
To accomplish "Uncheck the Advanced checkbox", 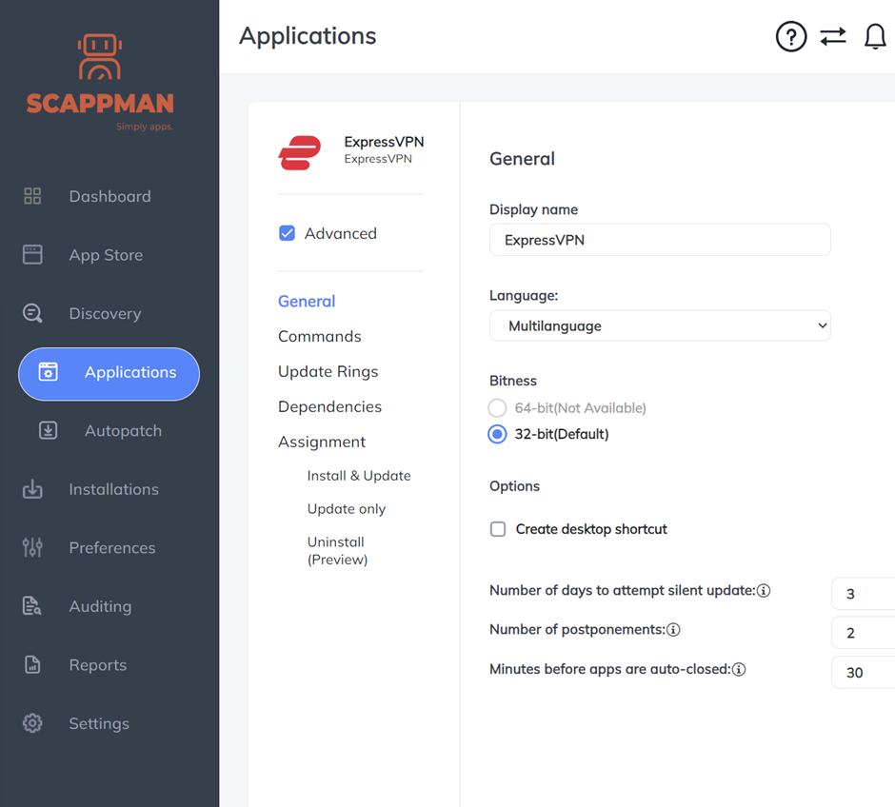I will pos(287,233).
